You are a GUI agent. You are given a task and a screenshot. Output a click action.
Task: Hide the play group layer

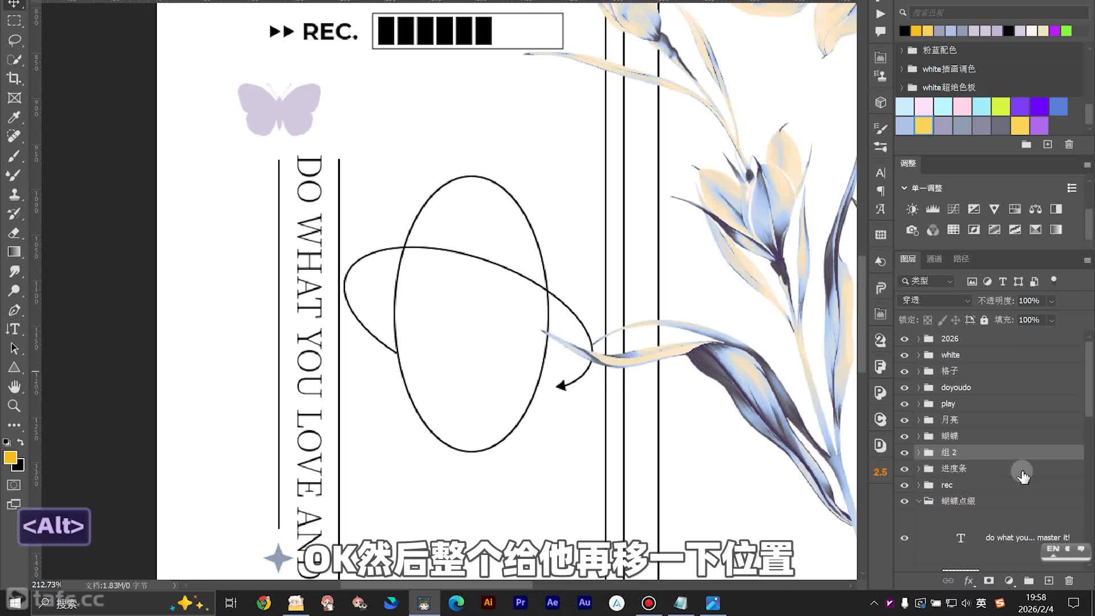905,404
